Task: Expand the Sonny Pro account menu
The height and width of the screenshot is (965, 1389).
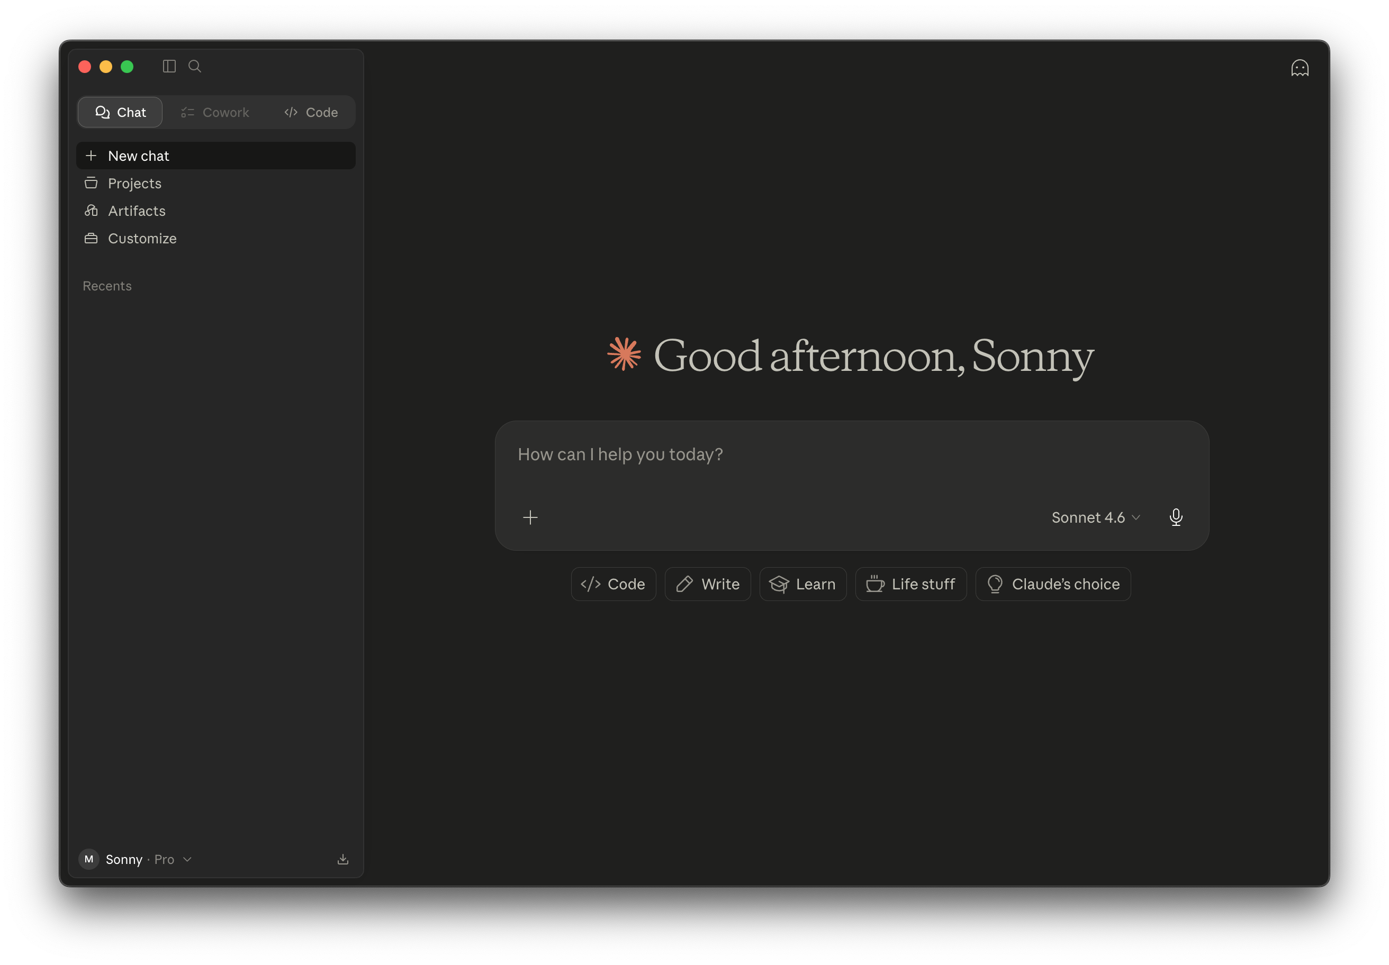Action: (x=136, y=859)
